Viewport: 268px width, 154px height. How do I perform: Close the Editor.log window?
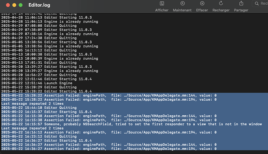(x=8, y=5)
